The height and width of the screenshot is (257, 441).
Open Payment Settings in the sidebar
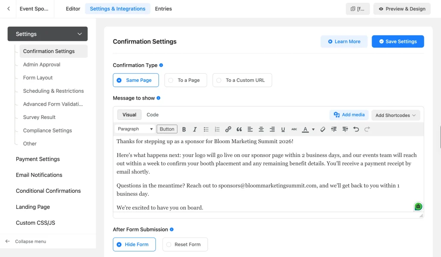pyautogui.click(x=38, y=159)
